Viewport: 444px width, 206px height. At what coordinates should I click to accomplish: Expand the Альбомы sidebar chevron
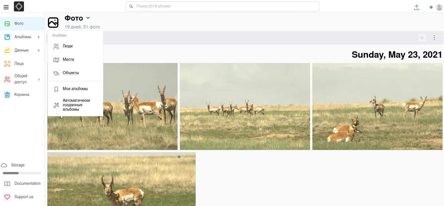click(39, 37)
